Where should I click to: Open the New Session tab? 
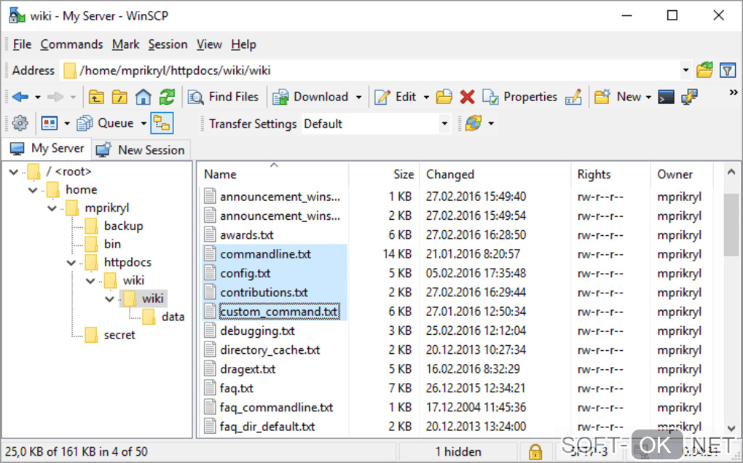(x=141, y=150)
